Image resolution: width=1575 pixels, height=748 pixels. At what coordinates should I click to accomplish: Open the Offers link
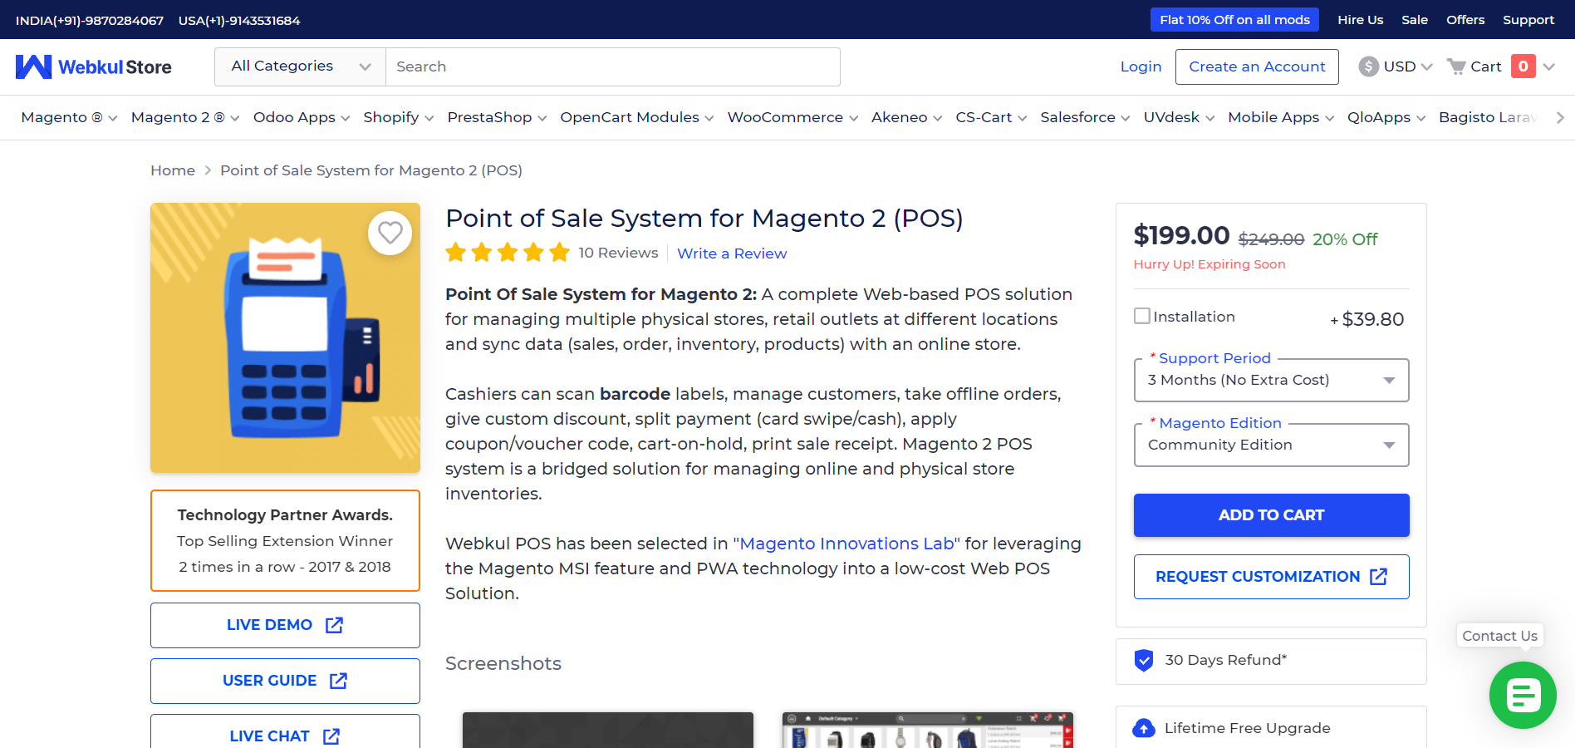click(1465, 20)
